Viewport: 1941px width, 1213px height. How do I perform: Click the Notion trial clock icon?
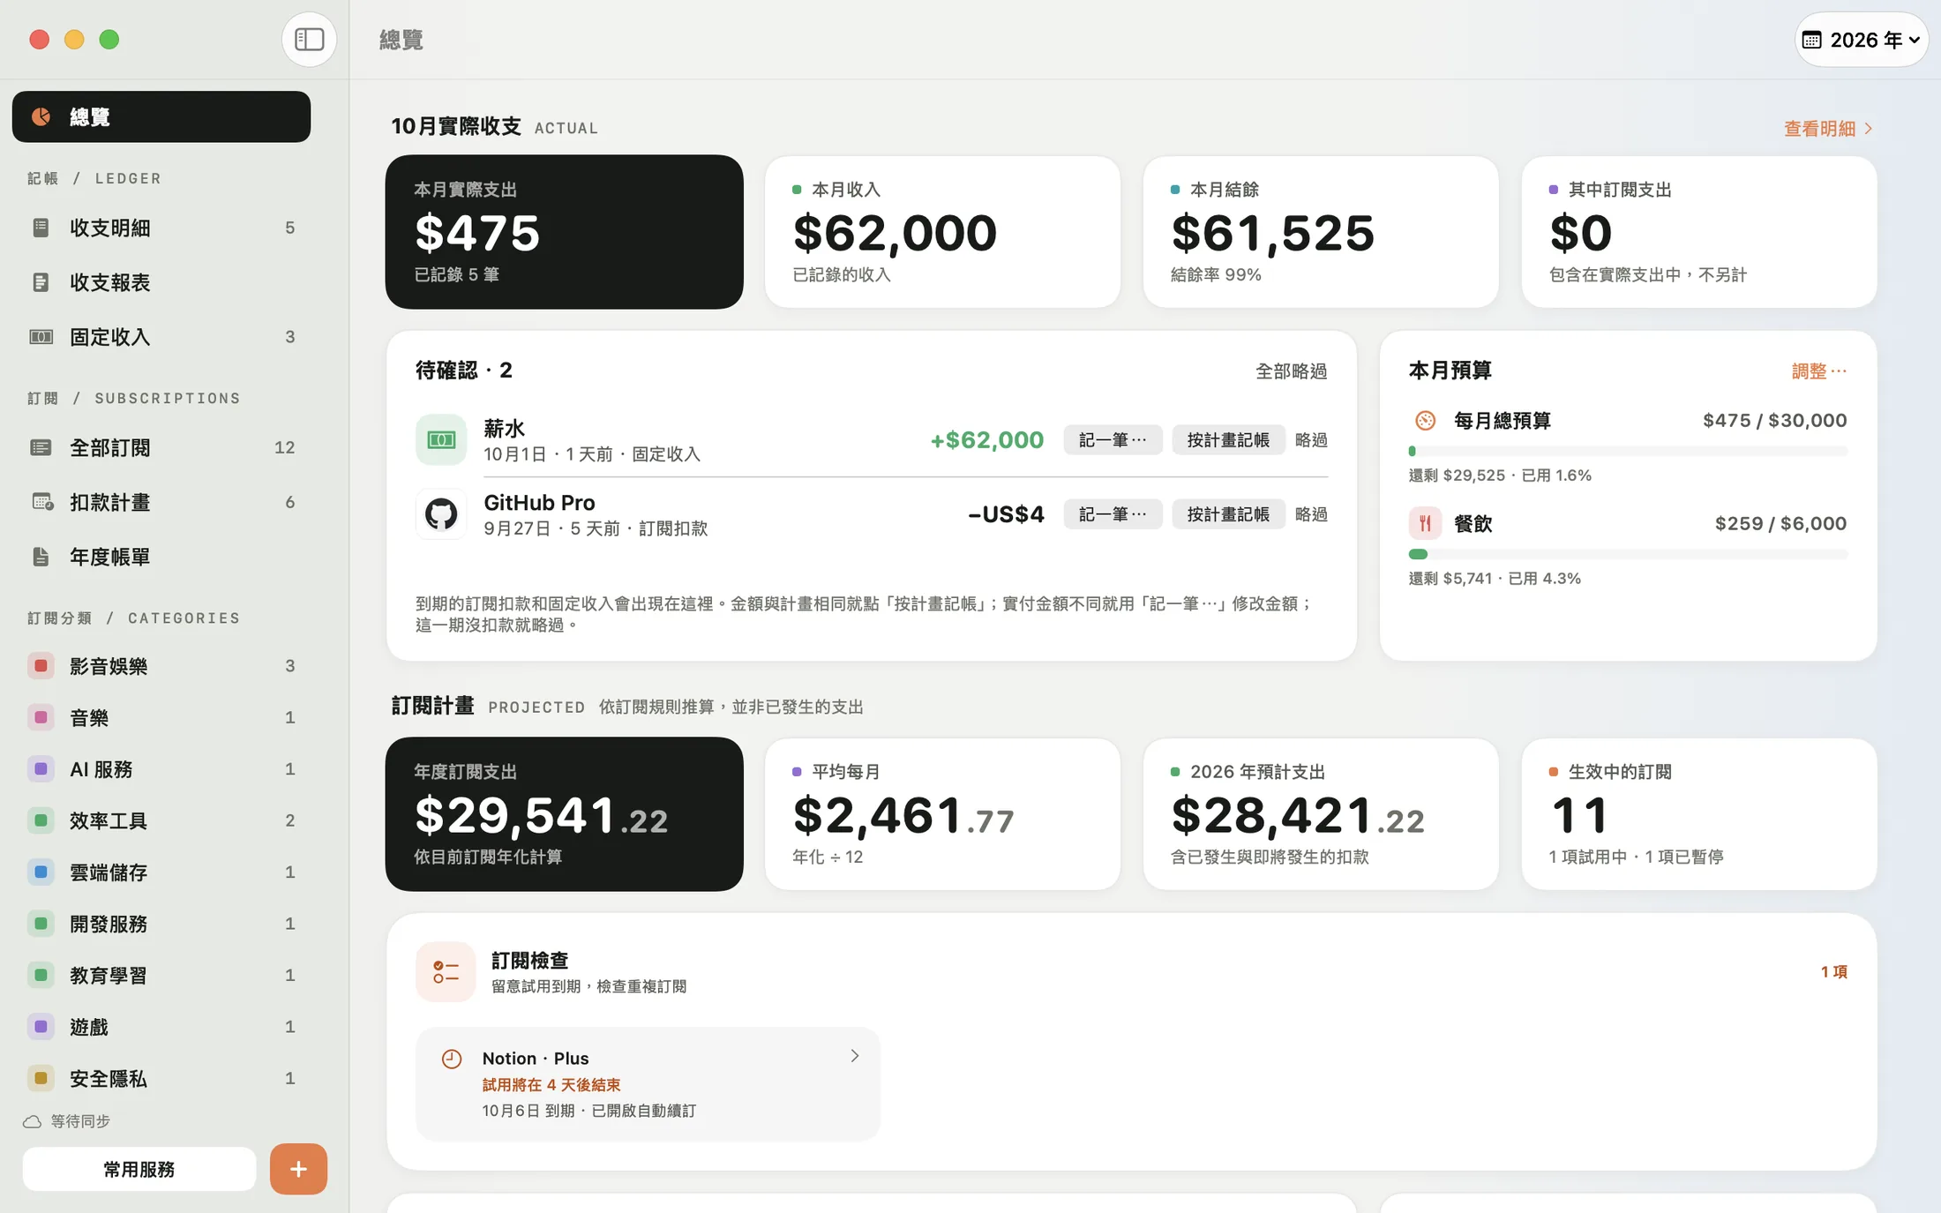[x=452, y=1059]
